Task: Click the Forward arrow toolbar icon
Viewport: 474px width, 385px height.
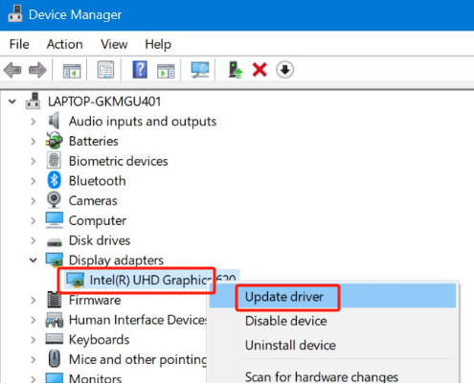Action: (x=37, y=70)
